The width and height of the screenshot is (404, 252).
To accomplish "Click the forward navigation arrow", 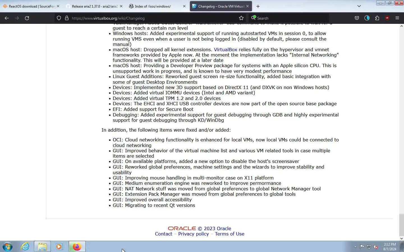I will click(17, 18).
